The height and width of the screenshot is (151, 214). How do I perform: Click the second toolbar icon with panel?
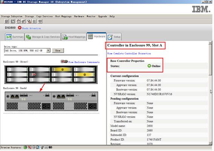tap(12, 21)
